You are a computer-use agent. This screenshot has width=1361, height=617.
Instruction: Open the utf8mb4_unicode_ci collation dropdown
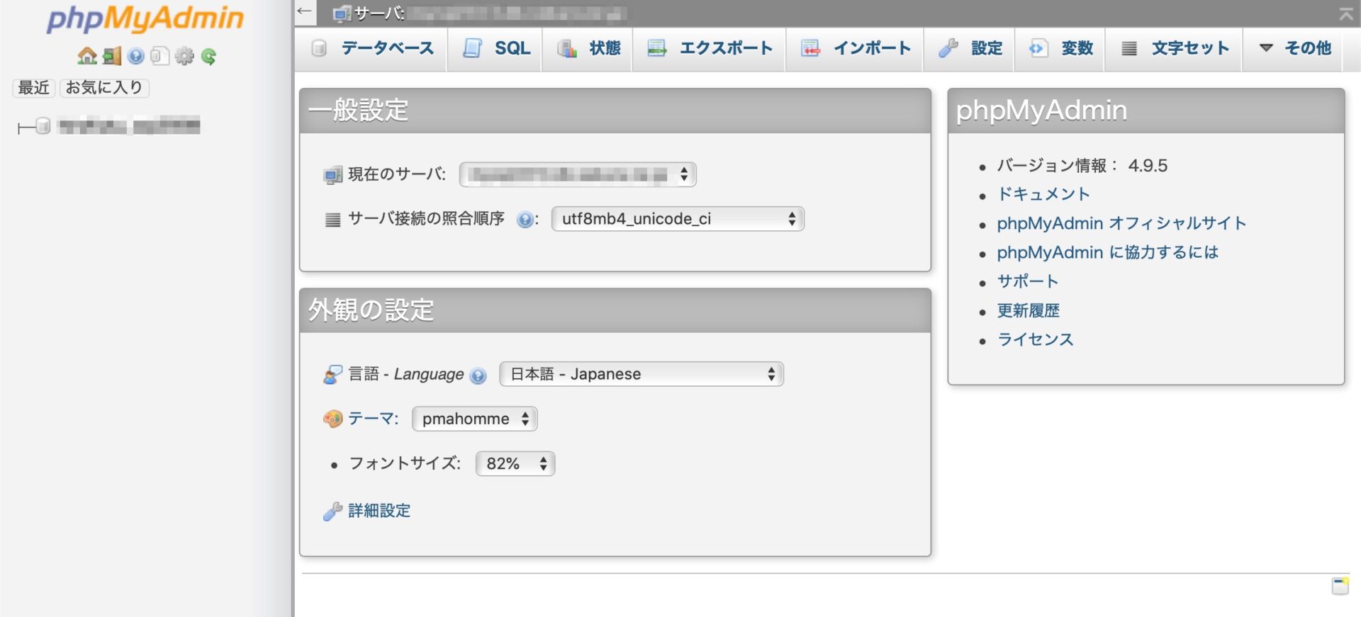677,219
